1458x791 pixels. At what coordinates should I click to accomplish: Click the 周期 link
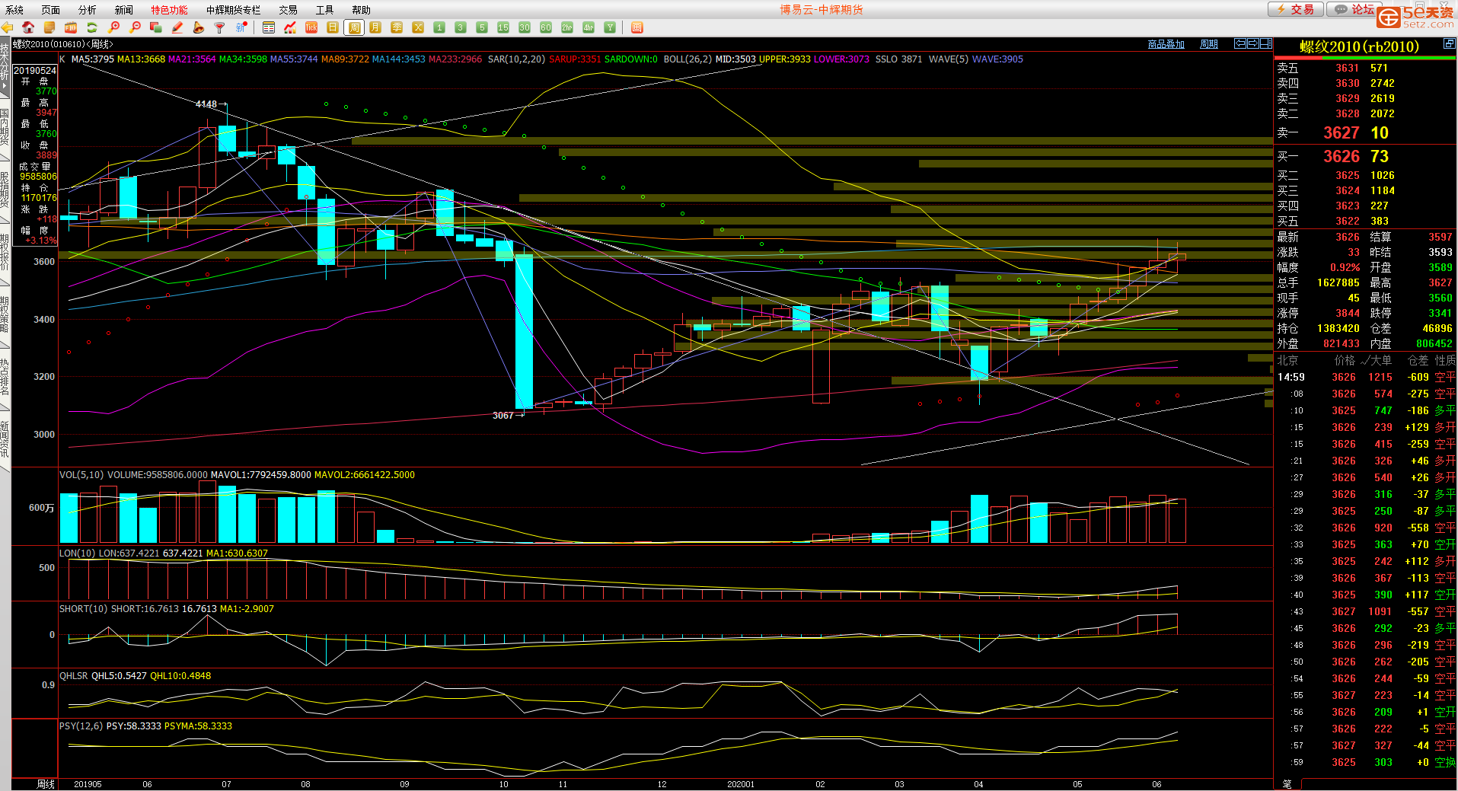click(x=1209, y=44)
